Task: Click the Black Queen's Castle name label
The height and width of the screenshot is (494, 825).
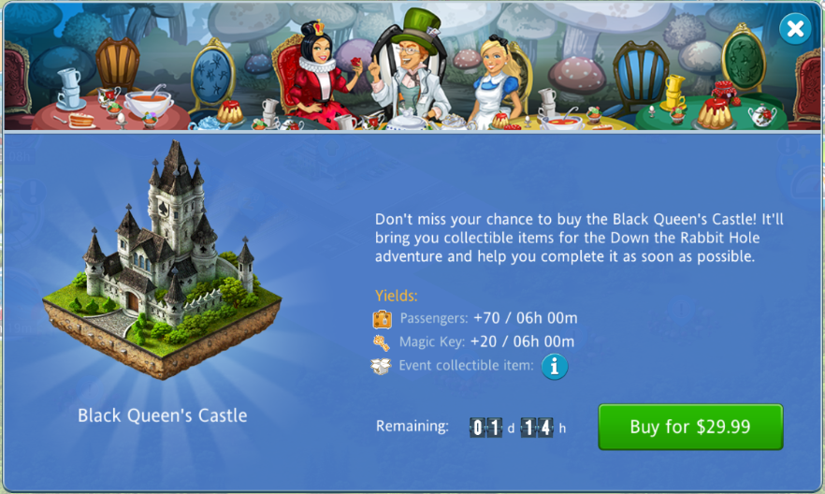Action: coord(163,415)
